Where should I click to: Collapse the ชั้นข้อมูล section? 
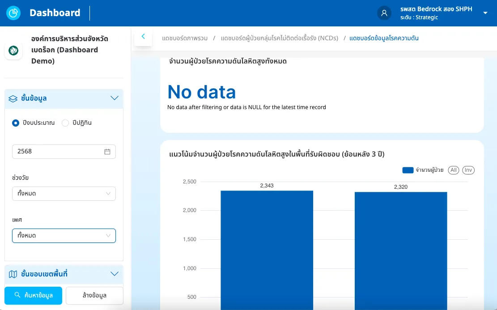click(114, 98)
